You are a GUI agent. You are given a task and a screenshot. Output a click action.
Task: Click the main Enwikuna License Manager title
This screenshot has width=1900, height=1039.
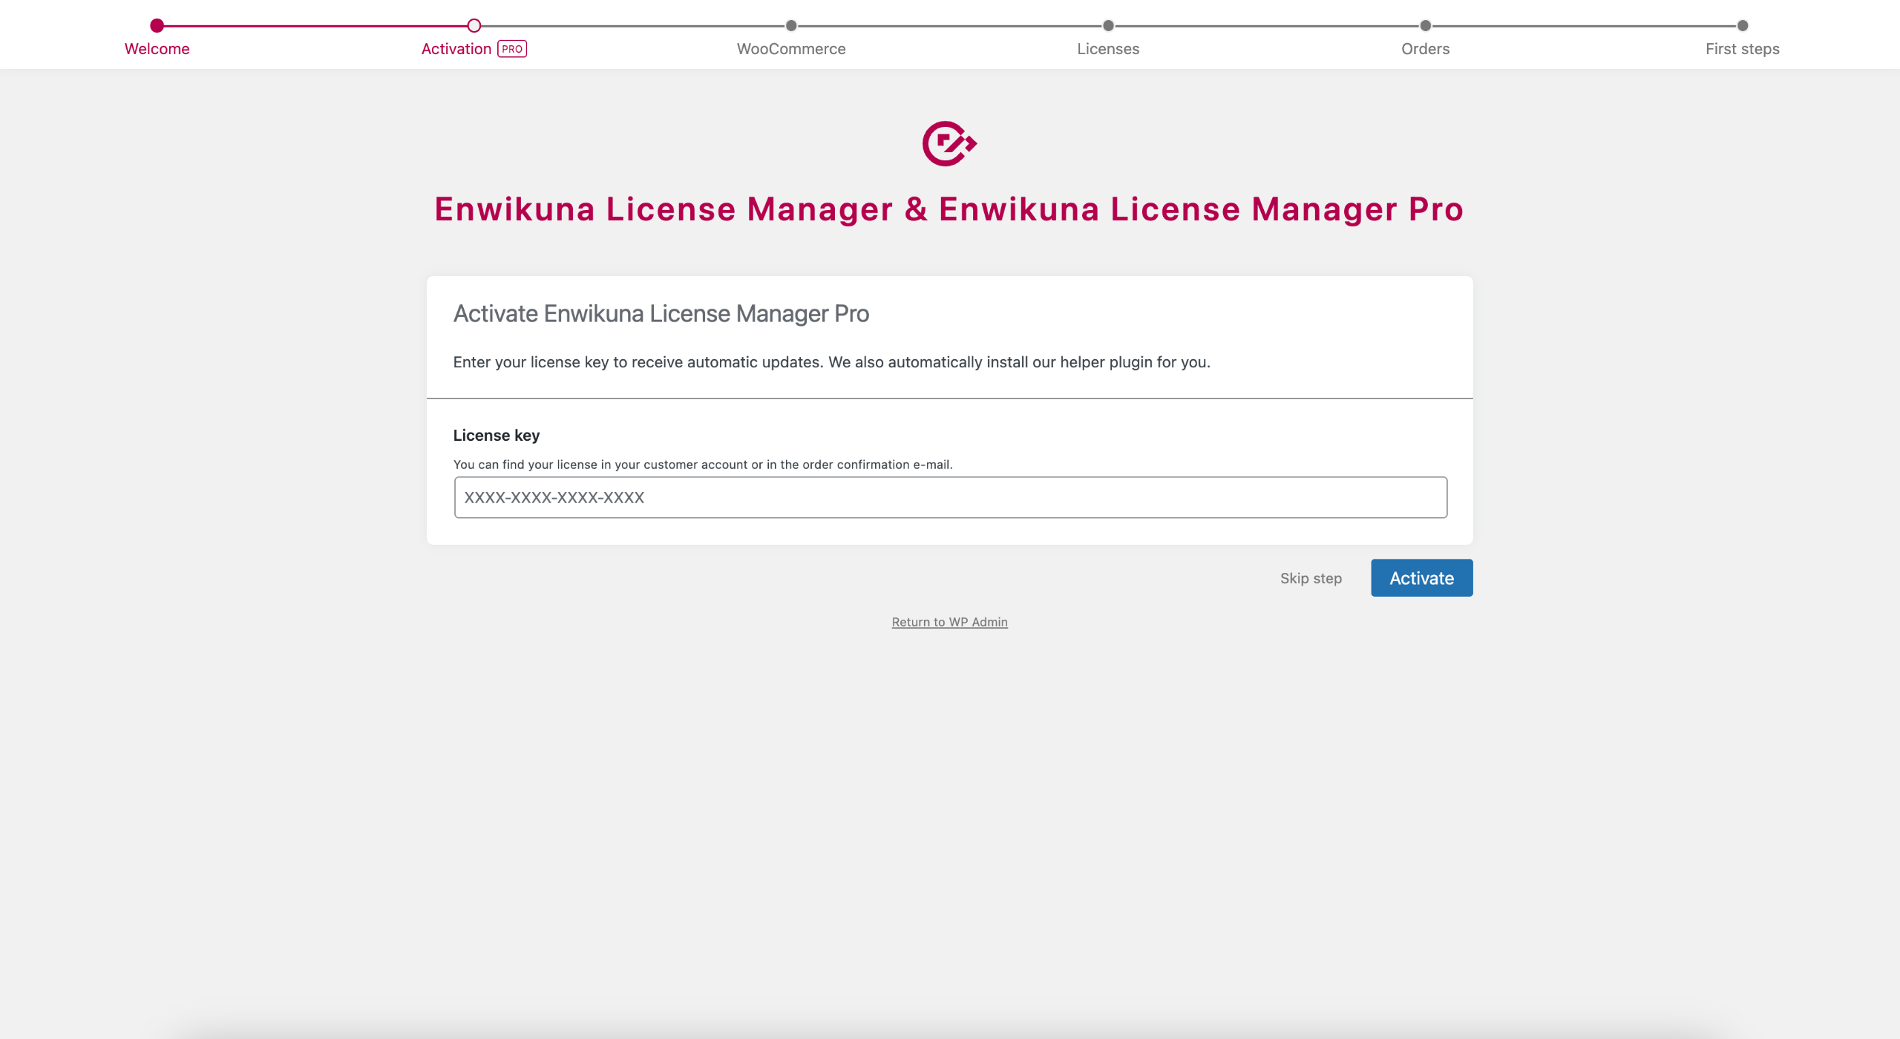point(949,209)
